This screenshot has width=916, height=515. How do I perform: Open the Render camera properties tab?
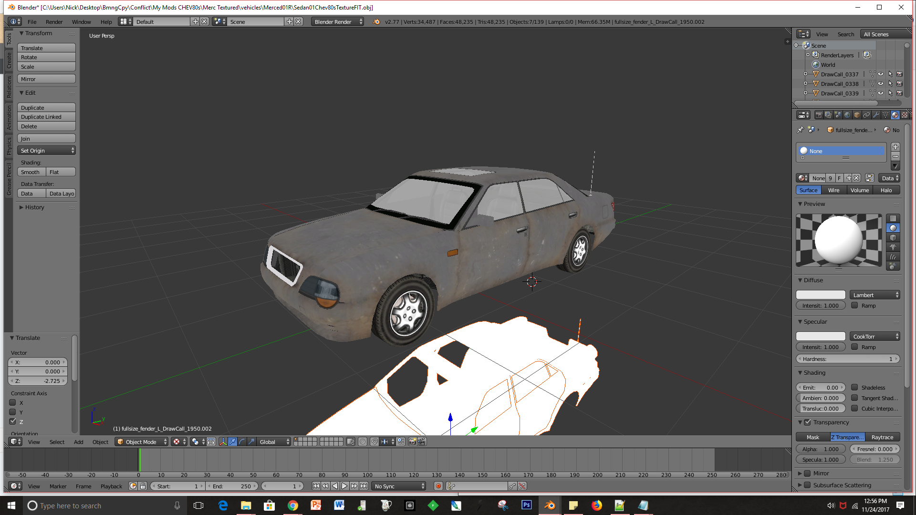(x=819, y=115)
